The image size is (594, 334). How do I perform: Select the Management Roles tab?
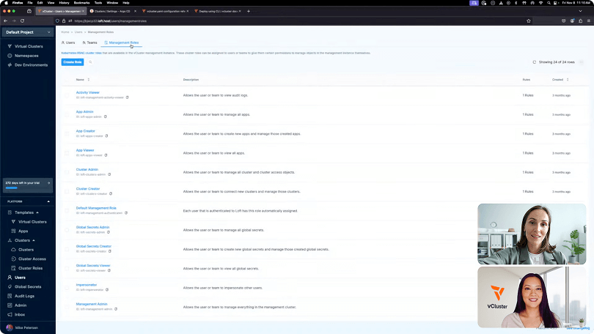(122, 42)
